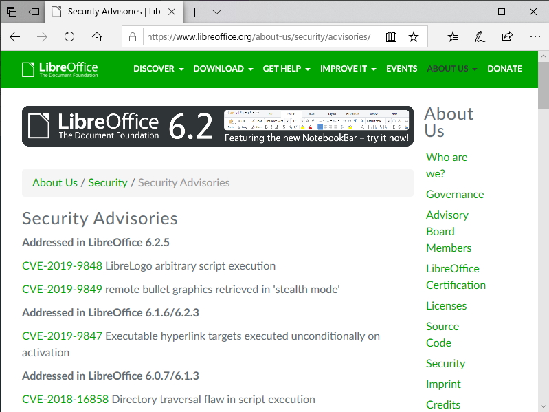Image resolution: width=549 pixels, height=412 pixels.
Task: Open Source Code sidebar link
Action: coord(442,334)
